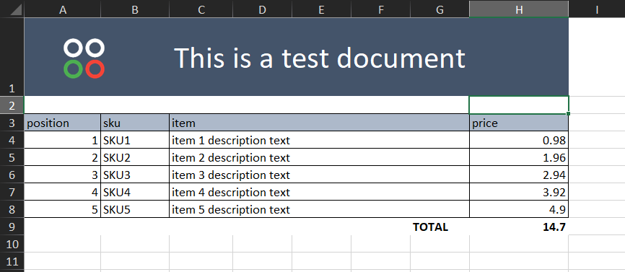Click the position cell containing 1
The width and height of the screenshot is (625, 272).
62,140
